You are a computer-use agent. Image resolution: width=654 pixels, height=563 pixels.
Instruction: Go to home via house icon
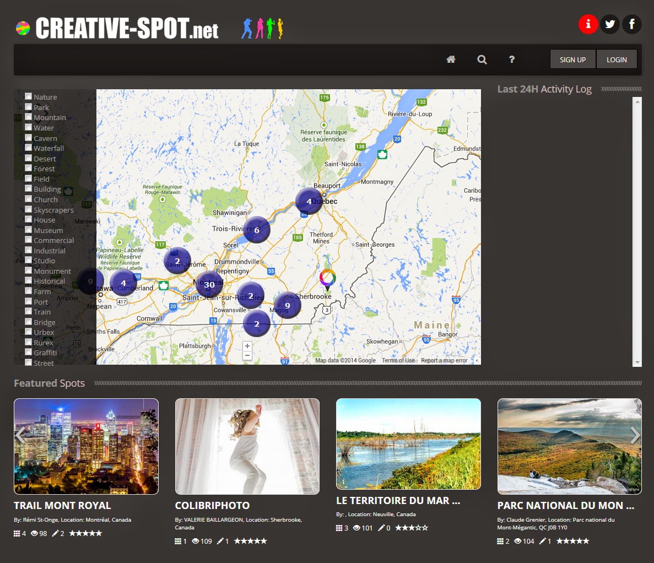click(451, 59)
